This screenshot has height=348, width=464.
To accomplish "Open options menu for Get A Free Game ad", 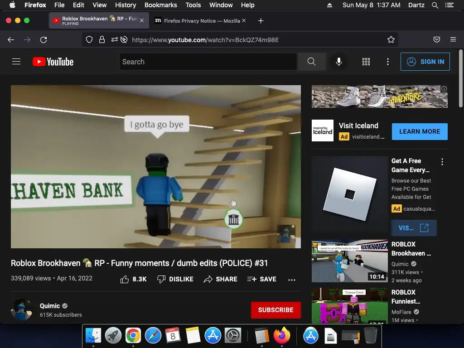I will coord(442,162).
